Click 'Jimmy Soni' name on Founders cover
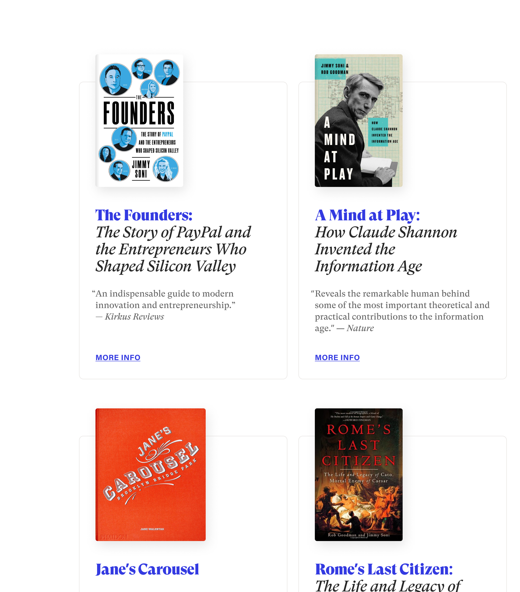Screen dimensions: 520x592 (x=141, y=169)
